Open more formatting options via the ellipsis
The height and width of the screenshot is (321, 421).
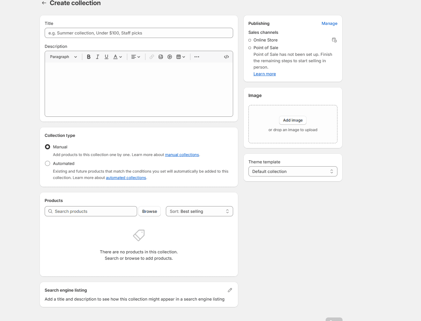[196, 56]
